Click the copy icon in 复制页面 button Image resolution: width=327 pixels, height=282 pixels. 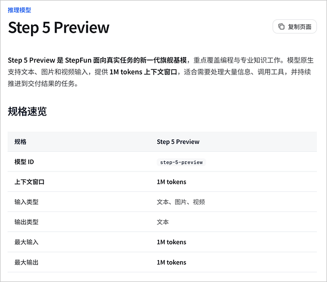pyautogui.click(x=281, y=27)
